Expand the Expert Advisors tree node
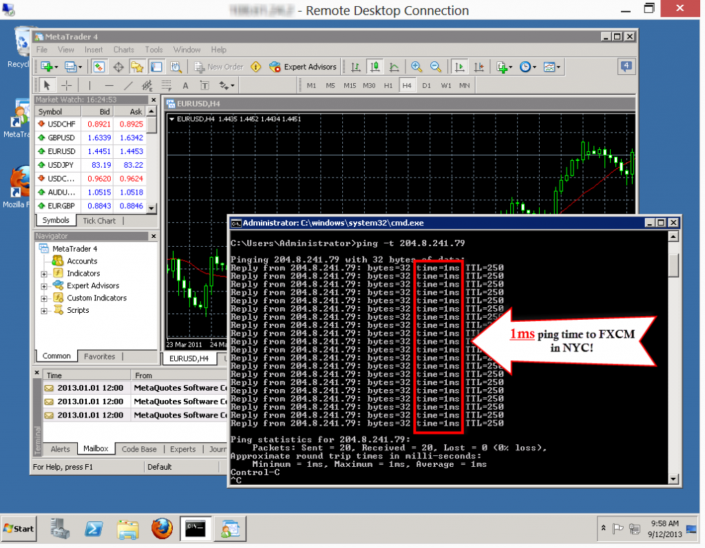 (44, 286)
